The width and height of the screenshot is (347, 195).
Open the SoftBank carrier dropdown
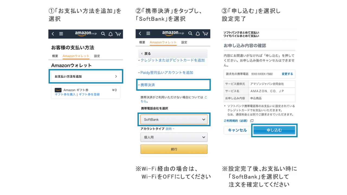coord(174,119)
